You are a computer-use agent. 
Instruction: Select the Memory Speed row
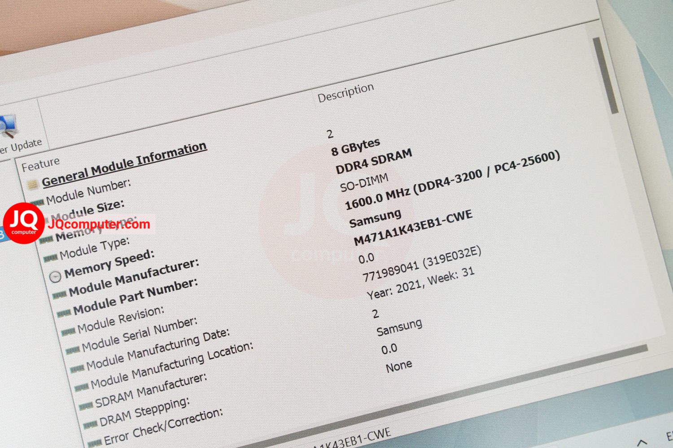click(x=109, y=264)
